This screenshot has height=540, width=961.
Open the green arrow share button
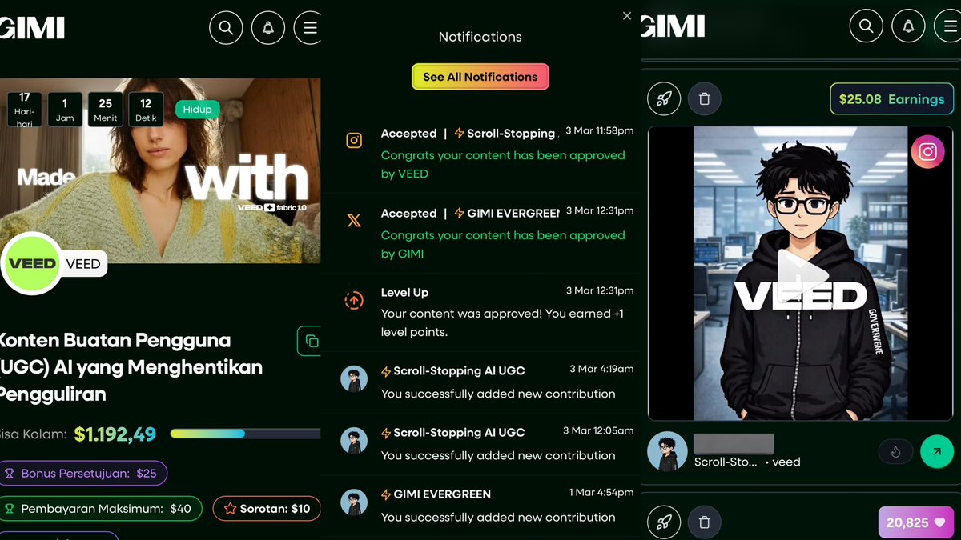[x=937, y=452]
